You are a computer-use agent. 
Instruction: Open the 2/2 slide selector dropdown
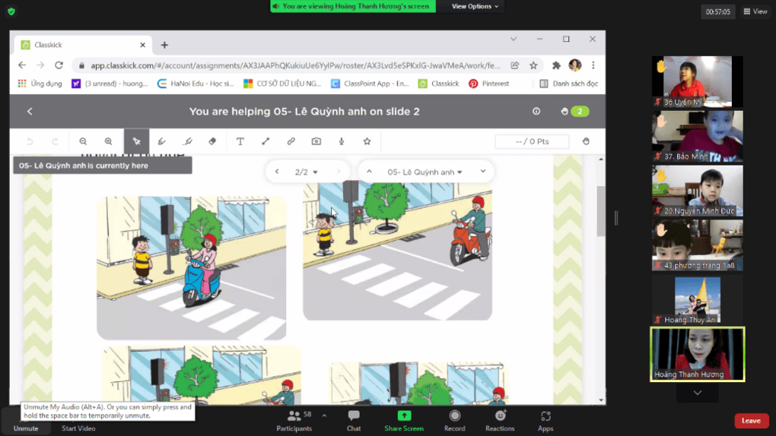[x=307, y=172]
